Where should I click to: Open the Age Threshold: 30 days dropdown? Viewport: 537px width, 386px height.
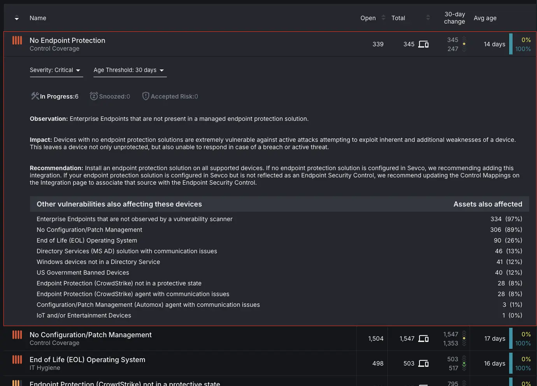(x=130, y=70)
